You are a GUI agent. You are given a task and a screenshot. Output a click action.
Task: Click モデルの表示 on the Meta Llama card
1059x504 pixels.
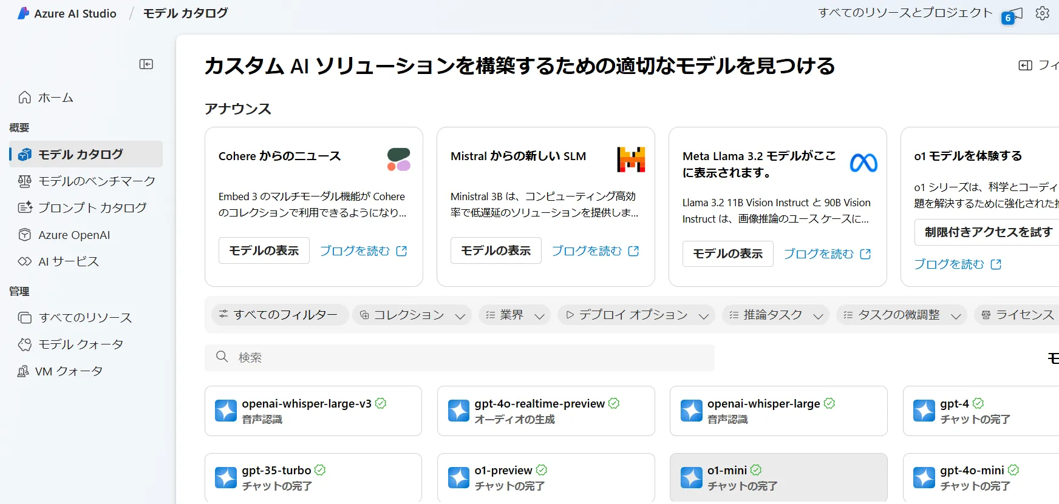click(x=728, y=254)
